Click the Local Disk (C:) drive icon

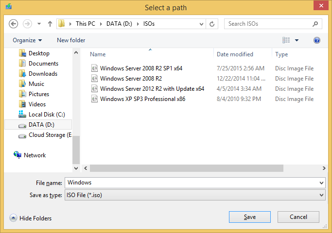click(22, 114)
